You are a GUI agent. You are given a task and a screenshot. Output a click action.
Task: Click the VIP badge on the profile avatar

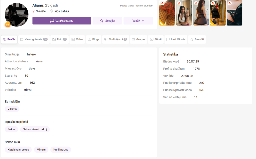pyautogui.click(x=8, y=25)
